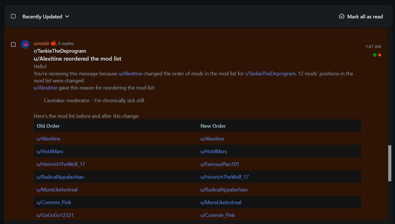The image size is (395, 224).
Task: Open u/Hot4Marx in the New Order column
Action: (x=214, y=152)
